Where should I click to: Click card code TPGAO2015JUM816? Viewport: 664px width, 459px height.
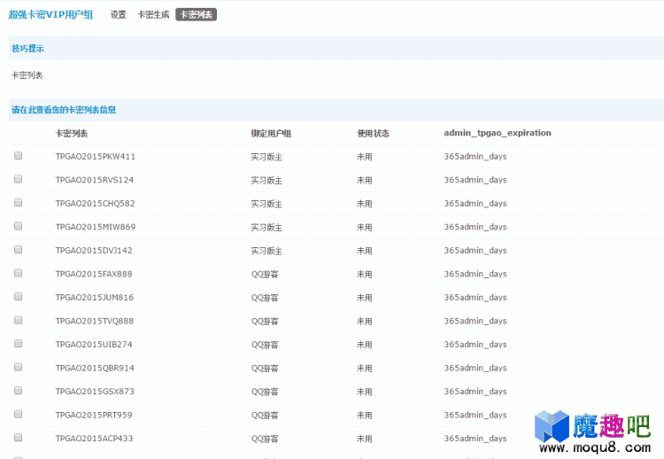(95, 298)
